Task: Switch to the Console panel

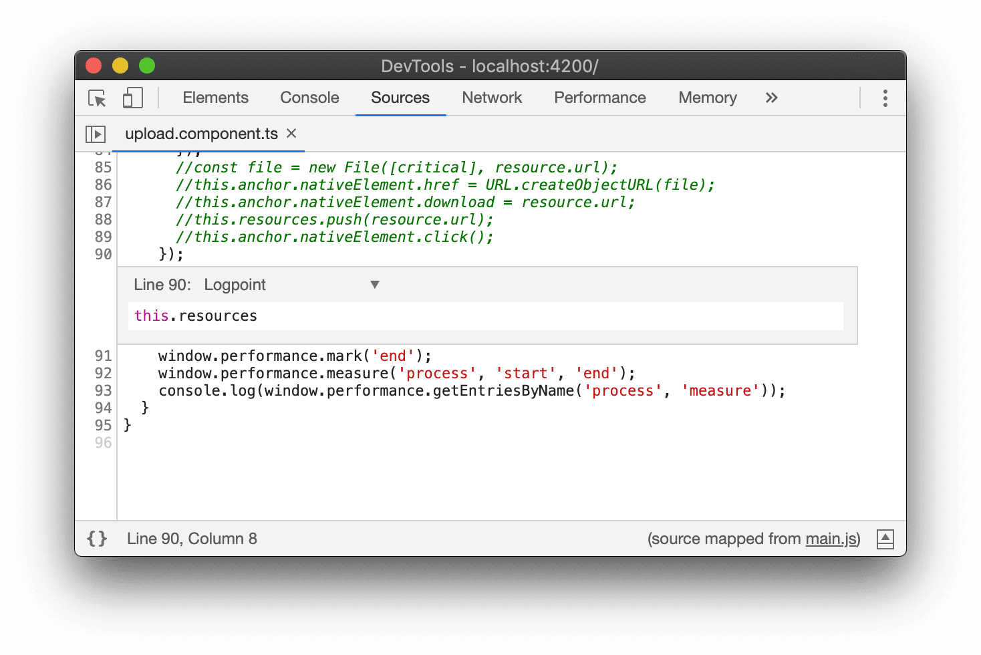Action: coord(309,98)
